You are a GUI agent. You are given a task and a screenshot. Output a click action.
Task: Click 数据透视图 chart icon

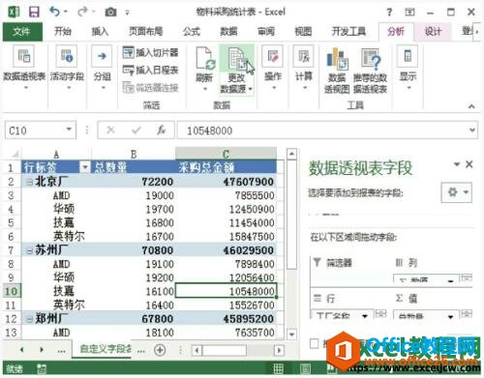[x=337, y=59]
